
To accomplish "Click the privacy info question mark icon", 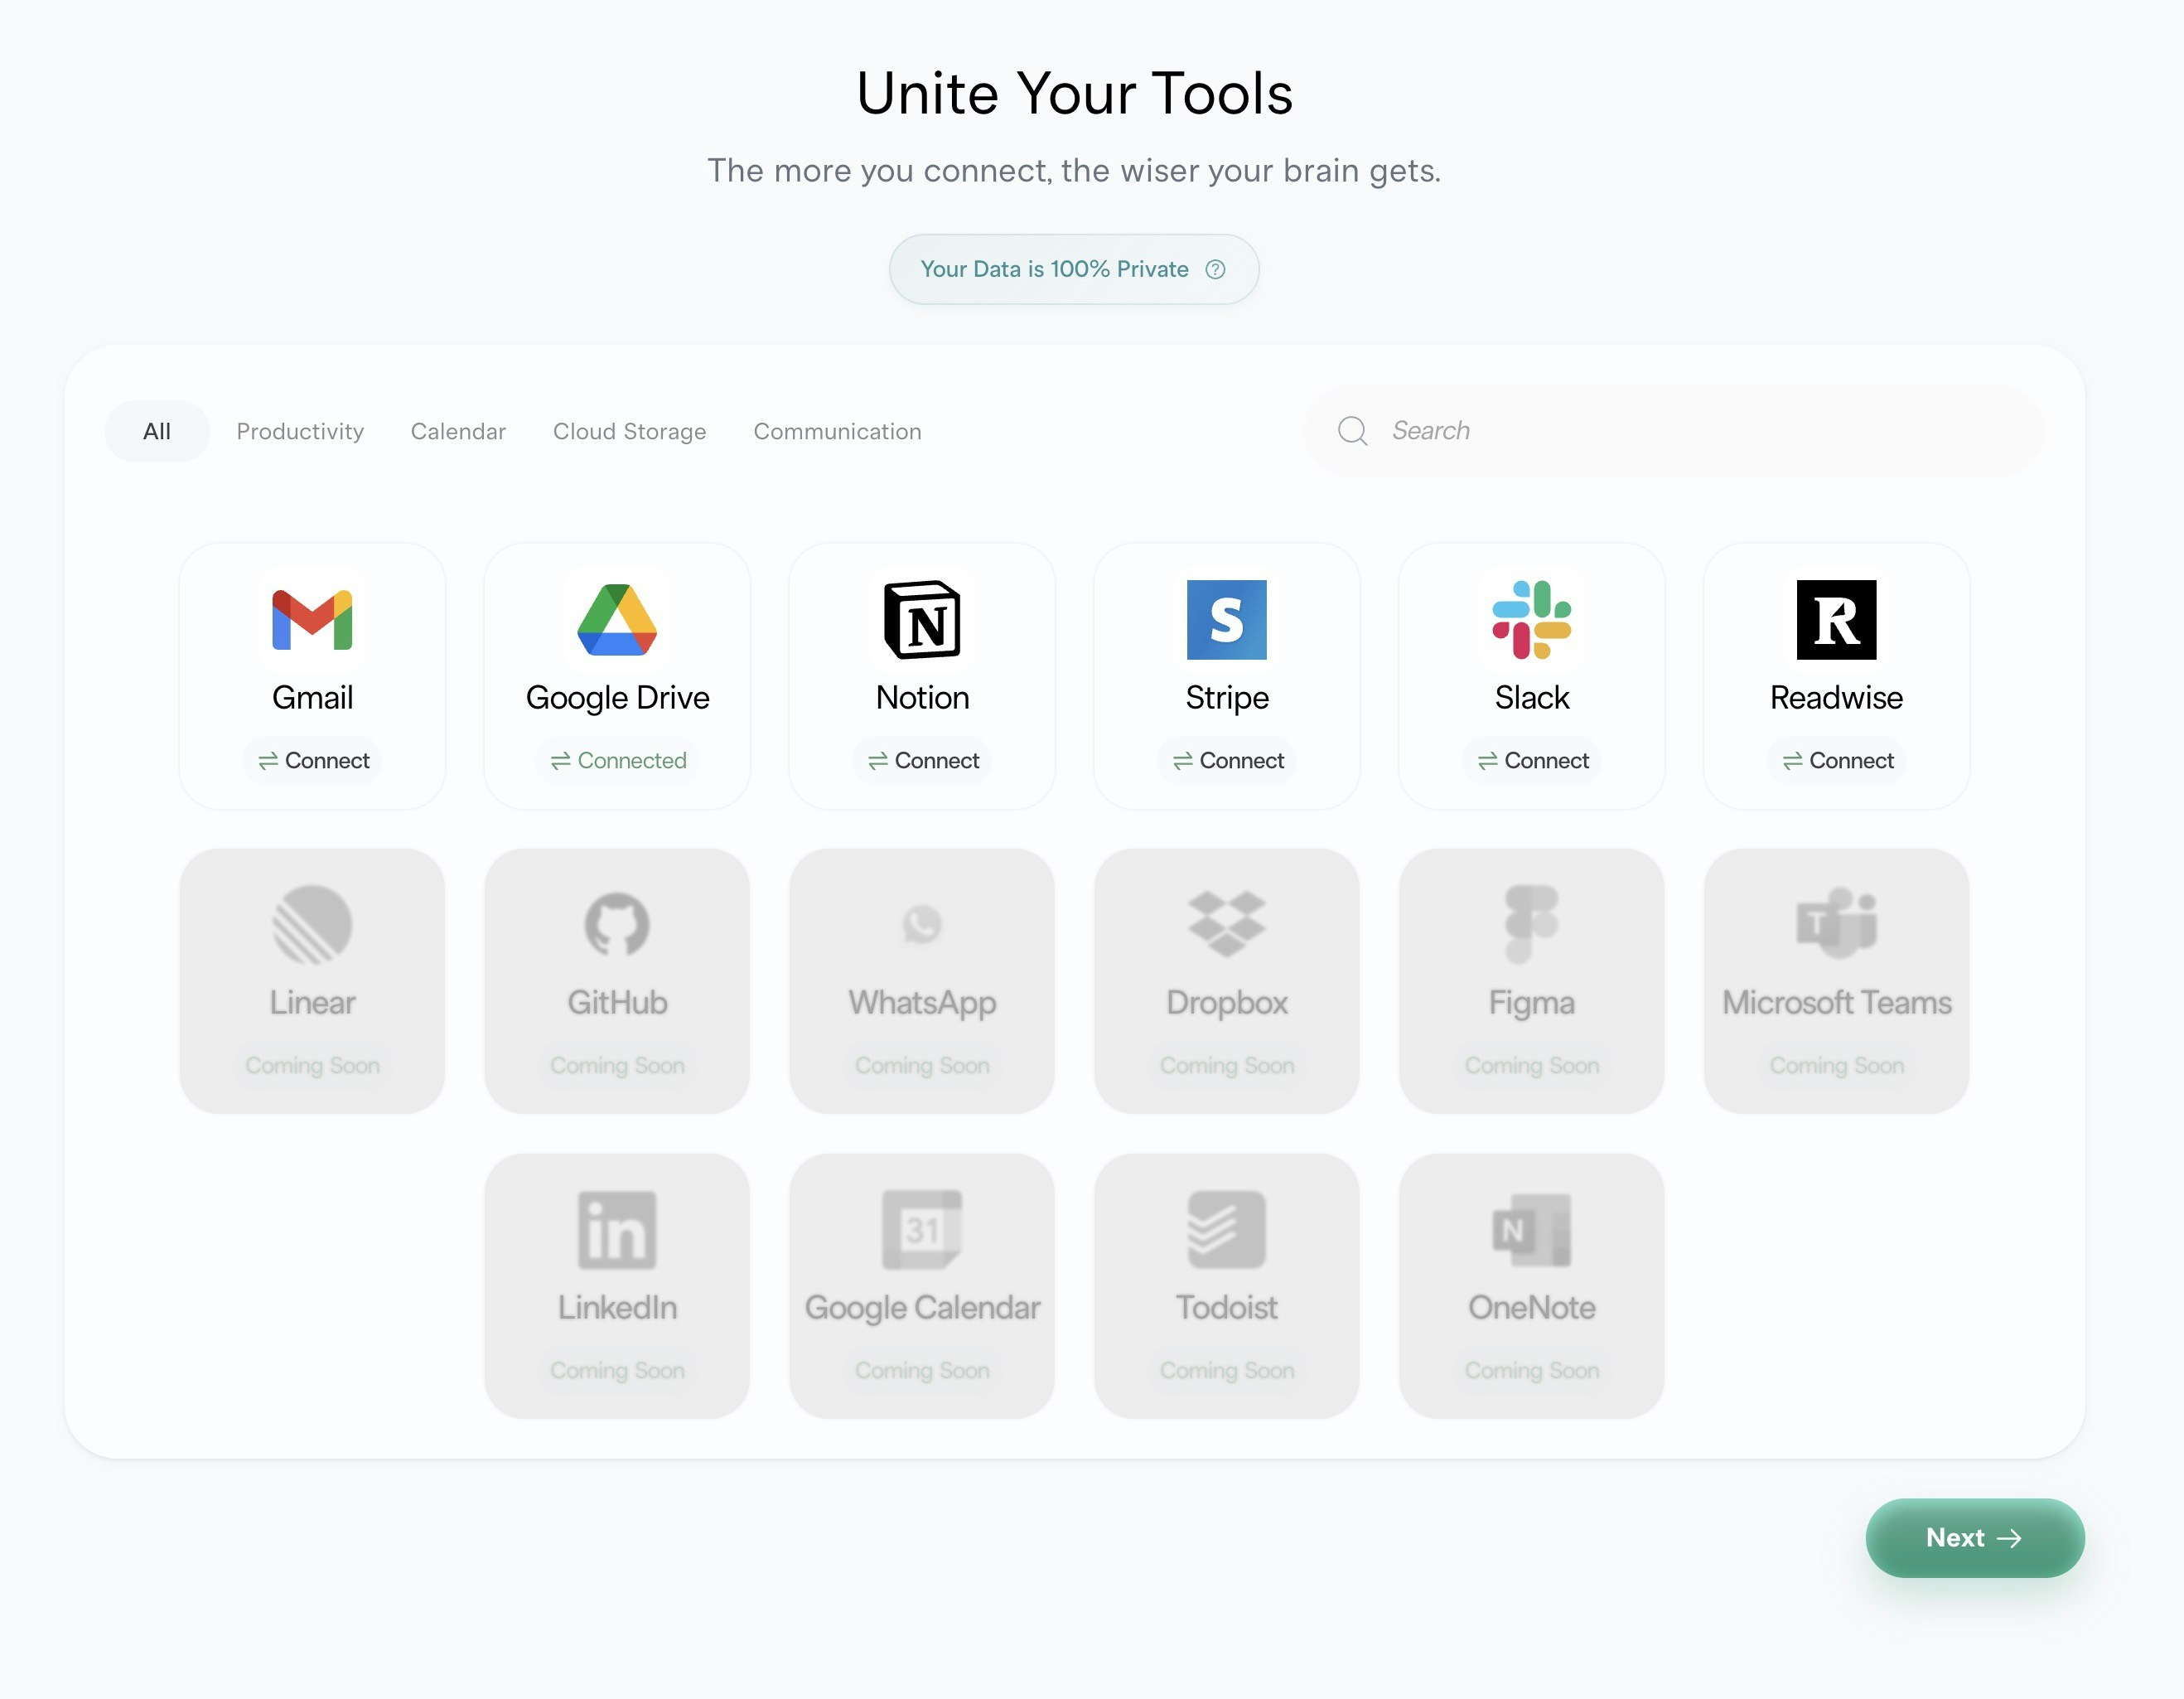I will point(1215,269).
